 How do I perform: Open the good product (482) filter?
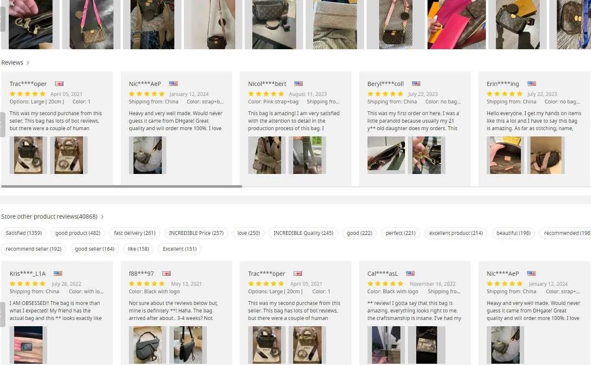click(x=78, y=233)
